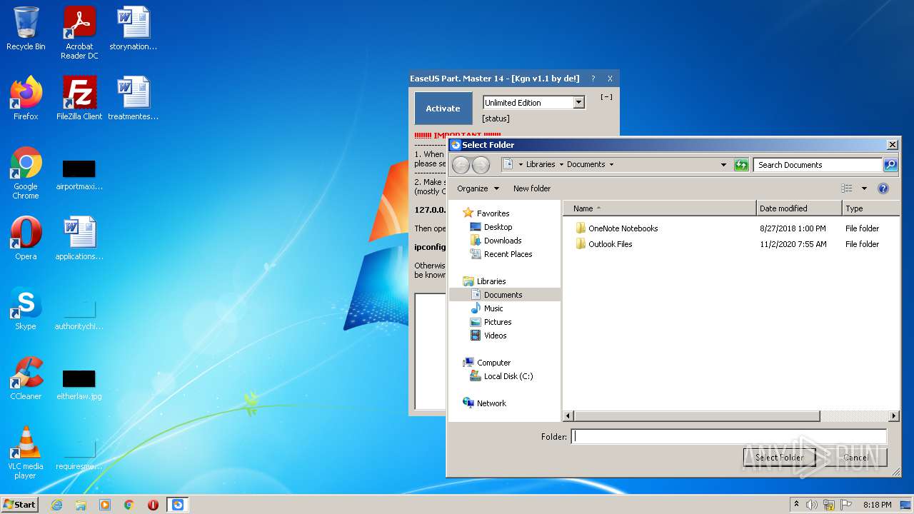Select the airportmaxi desktop file
Image resolution: width=914 pixels, height=514 pixels.
click(x=79, y=176)
